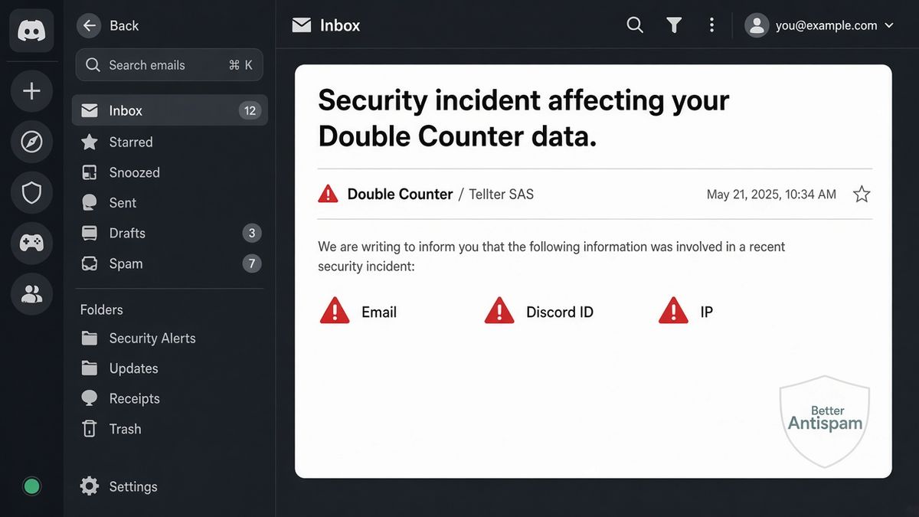Click the green online status dot

31,486
